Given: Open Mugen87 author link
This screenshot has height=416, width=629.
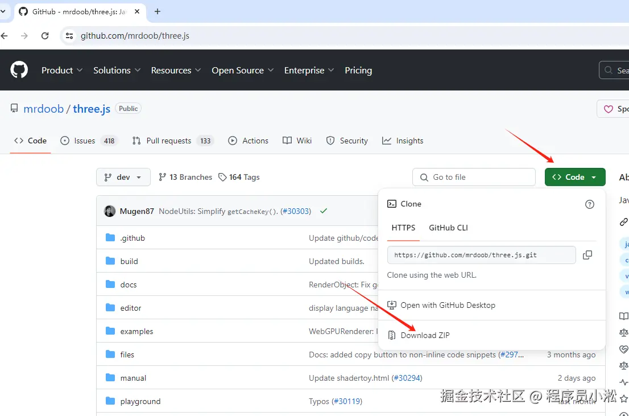Looking at the screenshot, I should pyautogui.click(x=137, y=211).
